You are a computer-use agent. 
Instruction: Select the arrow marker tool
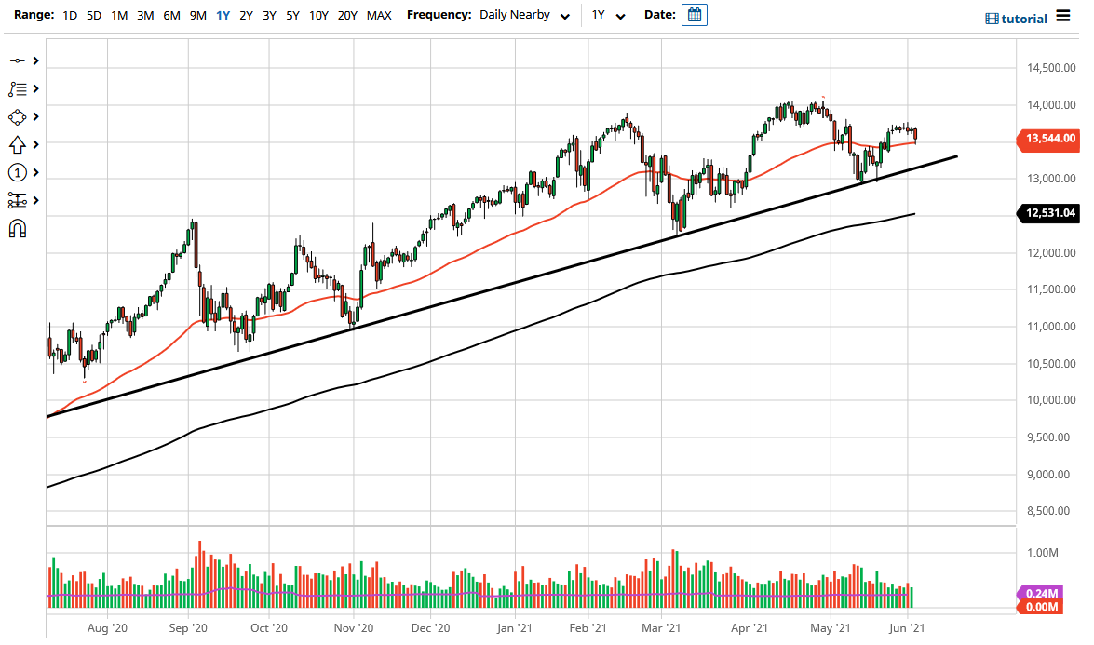tap(19, 144)
